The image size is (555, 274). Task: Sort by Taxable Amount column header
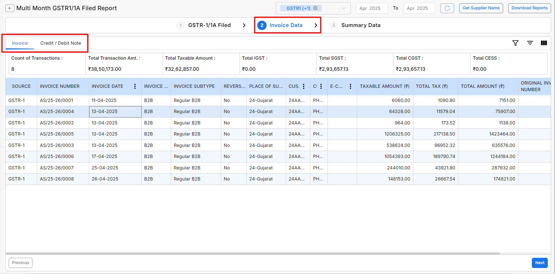(385, 86)
